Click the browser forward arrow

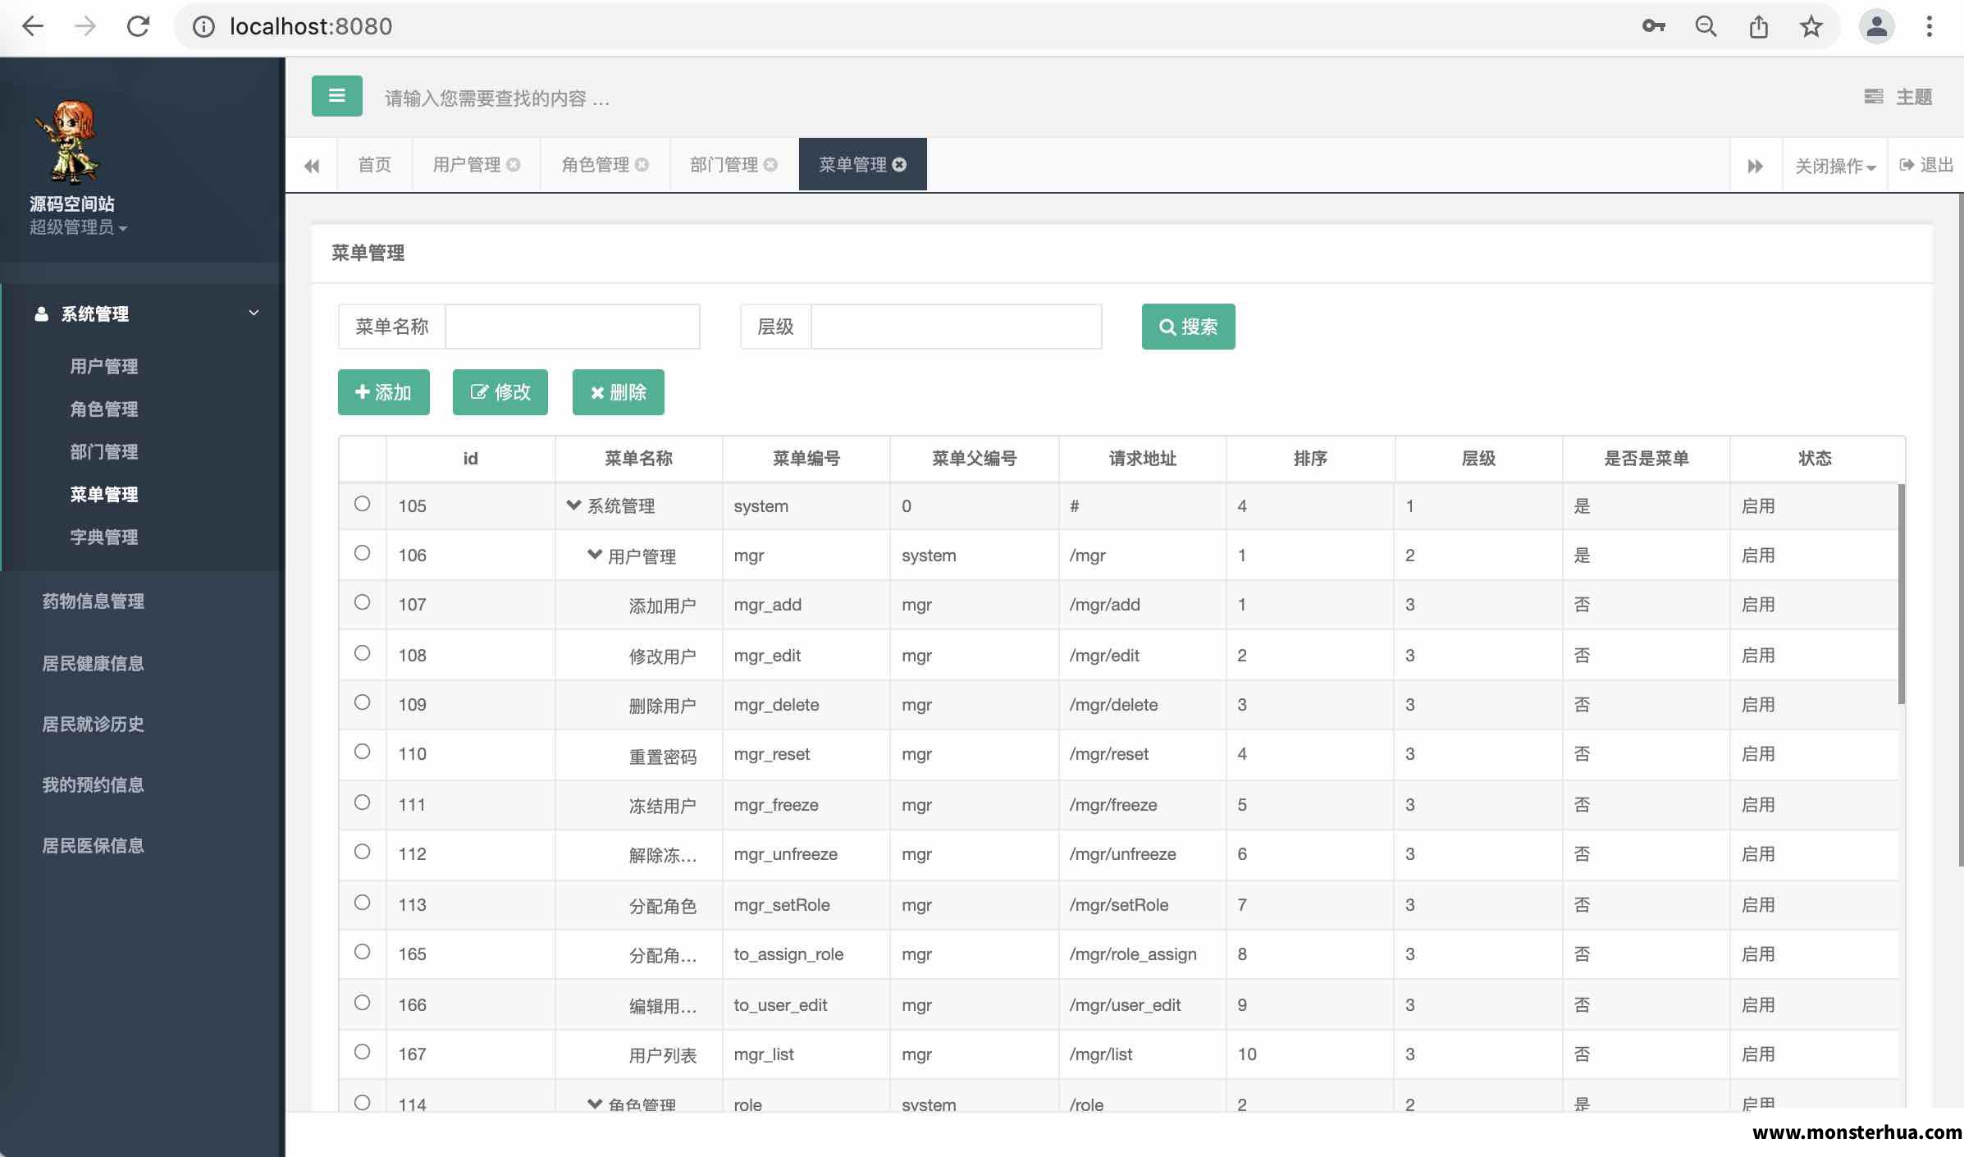pos(85,26)
